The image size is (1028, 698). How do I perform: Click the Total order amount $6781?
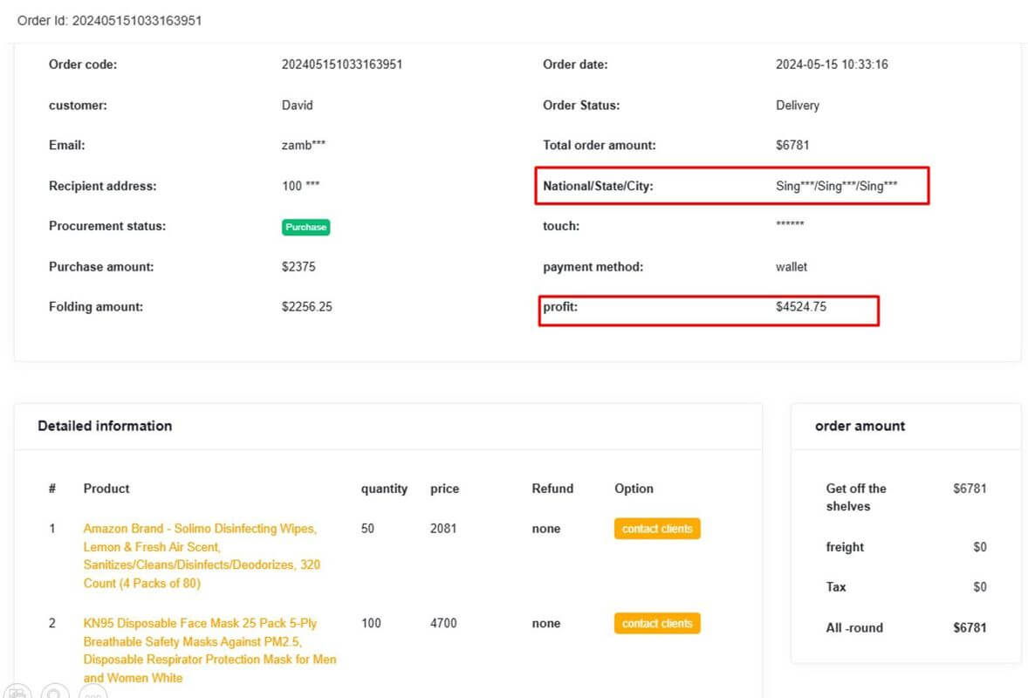coord(792,145)
